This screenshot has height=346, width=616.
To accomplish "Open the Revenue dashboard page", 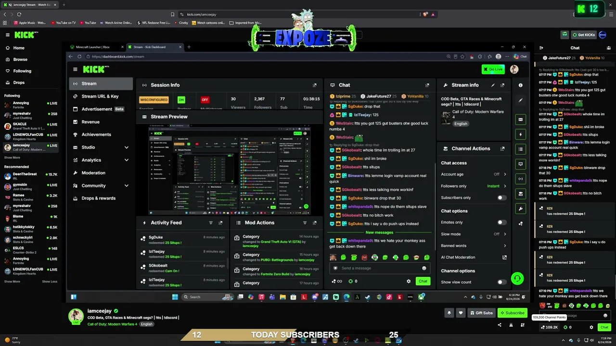I will (90, 122).
